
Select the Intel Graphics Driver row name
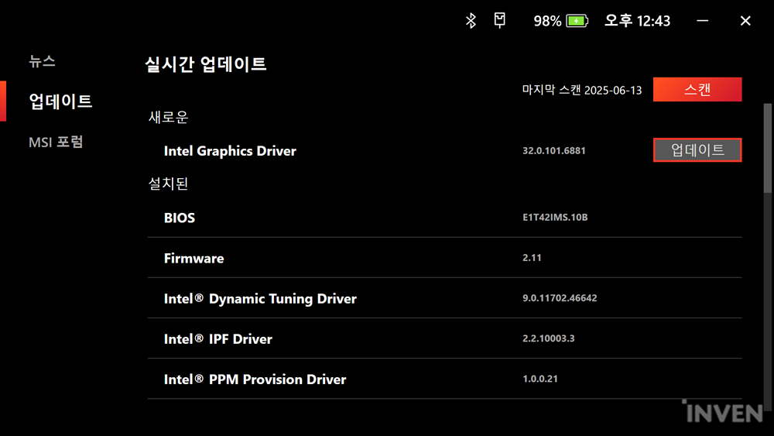point(230,150)
